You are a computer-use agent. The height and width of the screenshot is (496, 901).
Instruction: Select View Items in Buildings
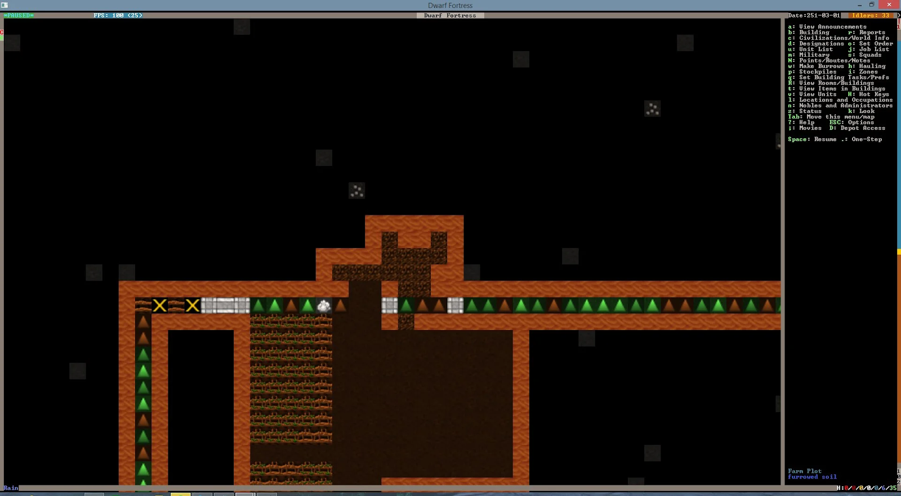(x=837, y=89)
